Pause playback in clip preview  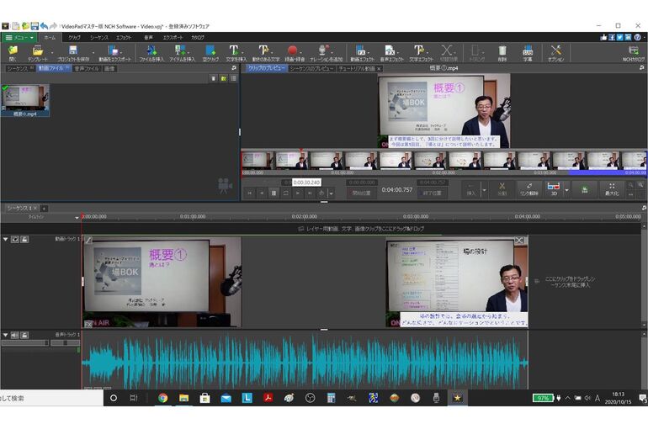pos(274,193)
